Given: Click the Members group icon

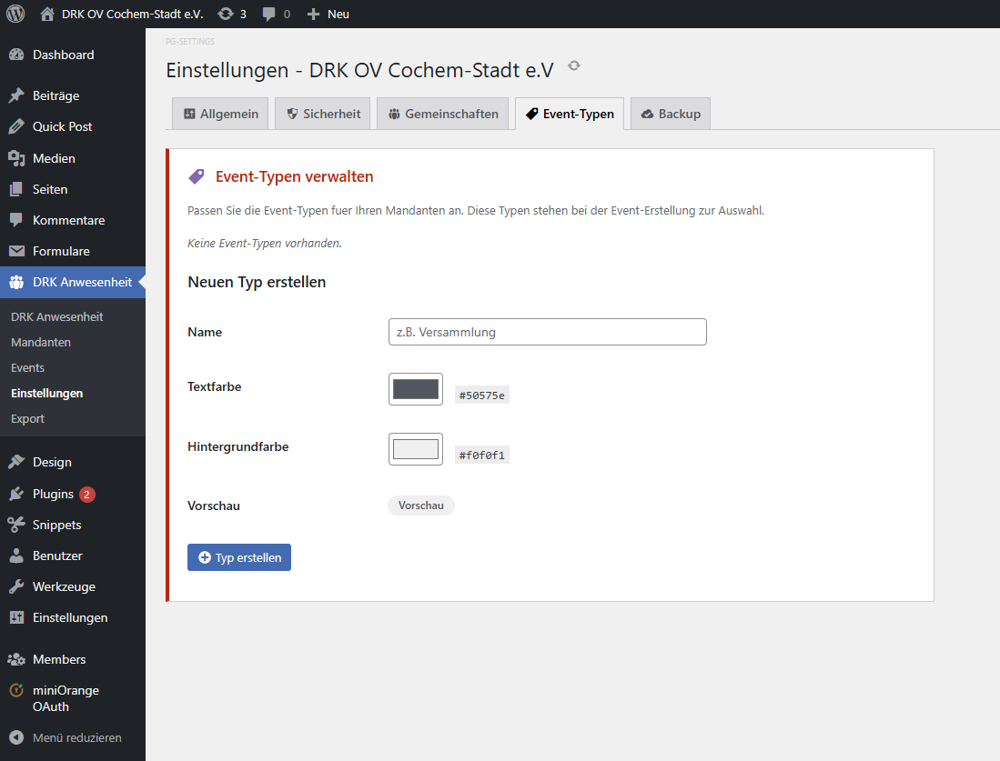Looking at the screenshot, I should pyautogui.click(x=16, y=660).
